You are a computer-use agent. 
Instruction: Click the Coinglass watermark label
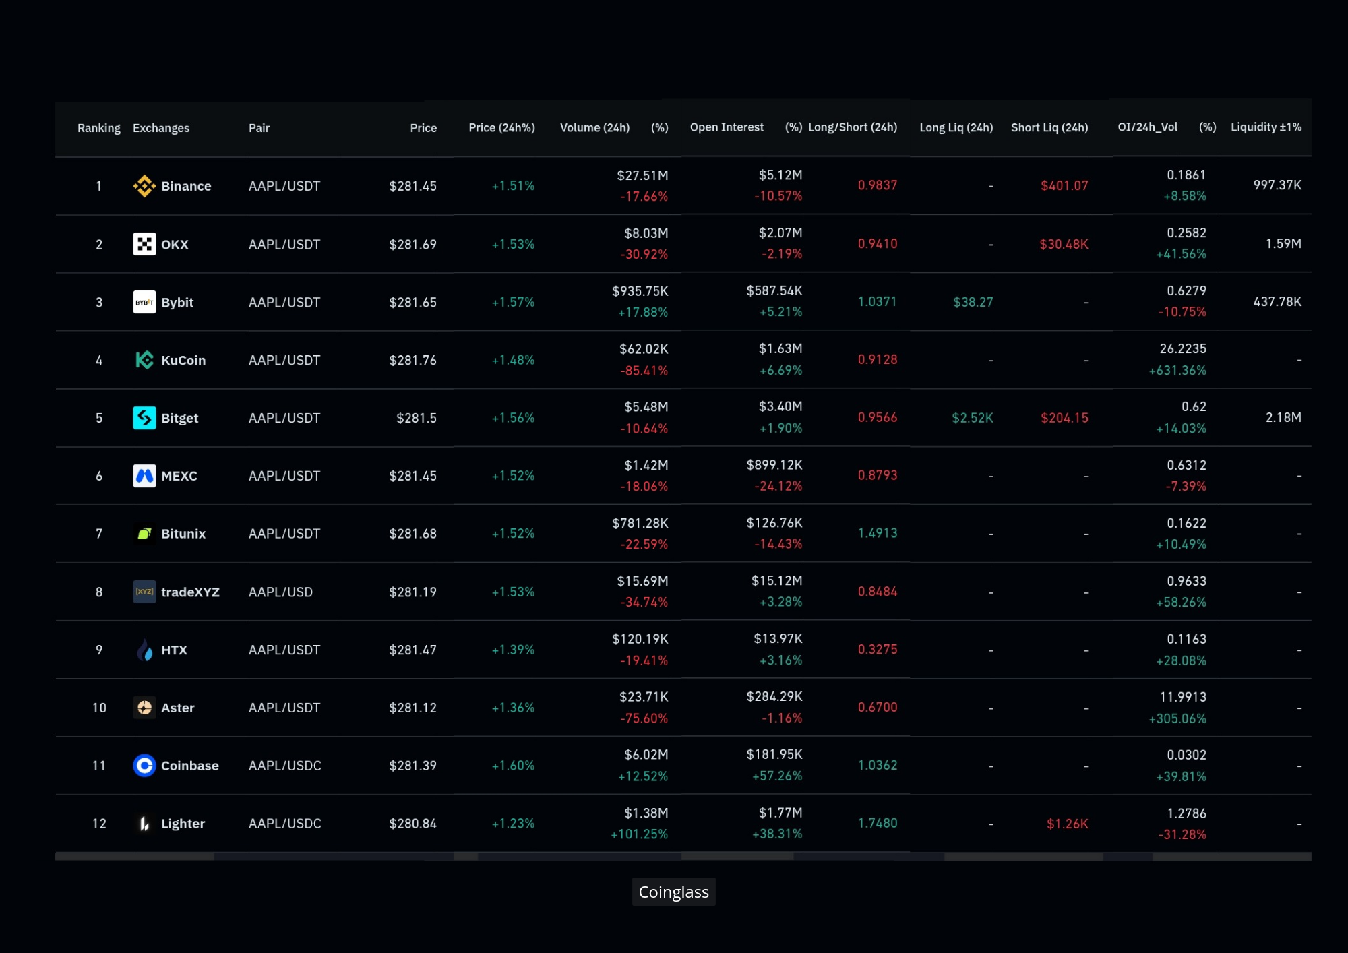(674, 892)
